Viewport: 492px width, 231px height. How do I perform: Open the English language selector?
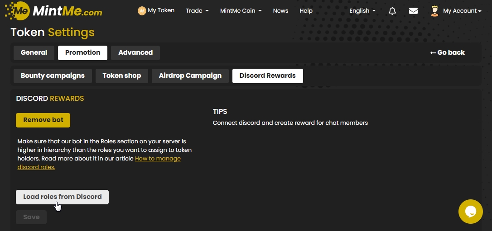tap(362, 11)
